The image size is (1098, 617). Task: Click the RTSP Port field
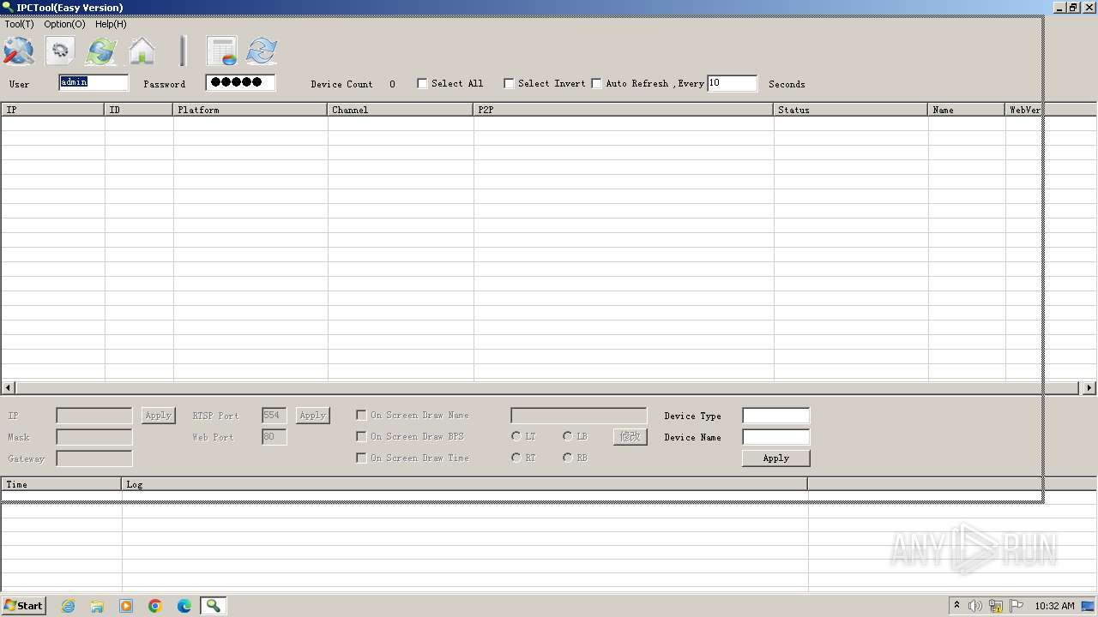tap(274, 416)
